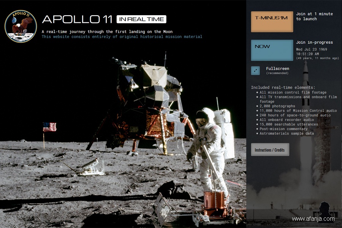Screen dimensions: 342x228
Task: Click the fullscreen arrows icon
Action: click(x=255, y=71)
